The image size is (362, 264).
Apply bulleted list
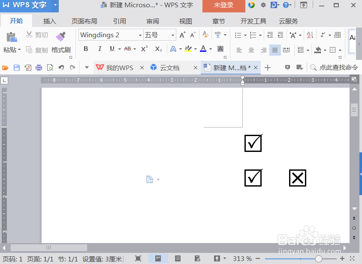pos(238,35)
